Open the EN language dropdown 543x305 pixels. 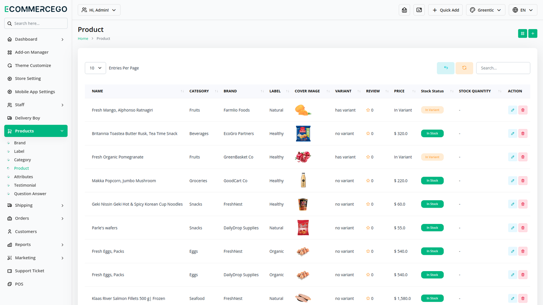[523, 10]
